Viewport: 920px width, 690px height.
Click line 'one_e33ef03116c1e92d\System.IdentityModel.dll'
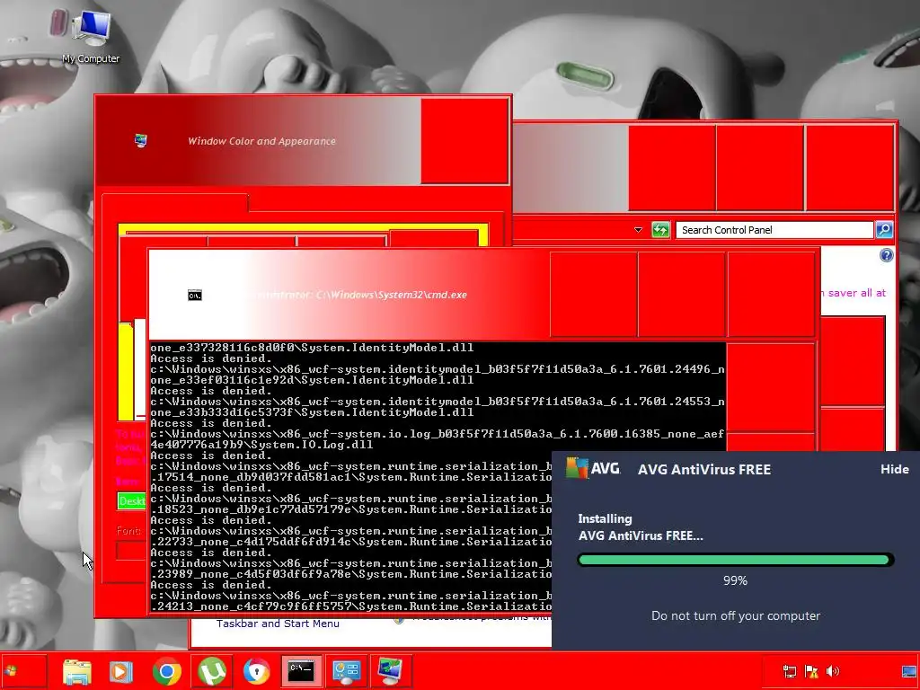point(312,380)
